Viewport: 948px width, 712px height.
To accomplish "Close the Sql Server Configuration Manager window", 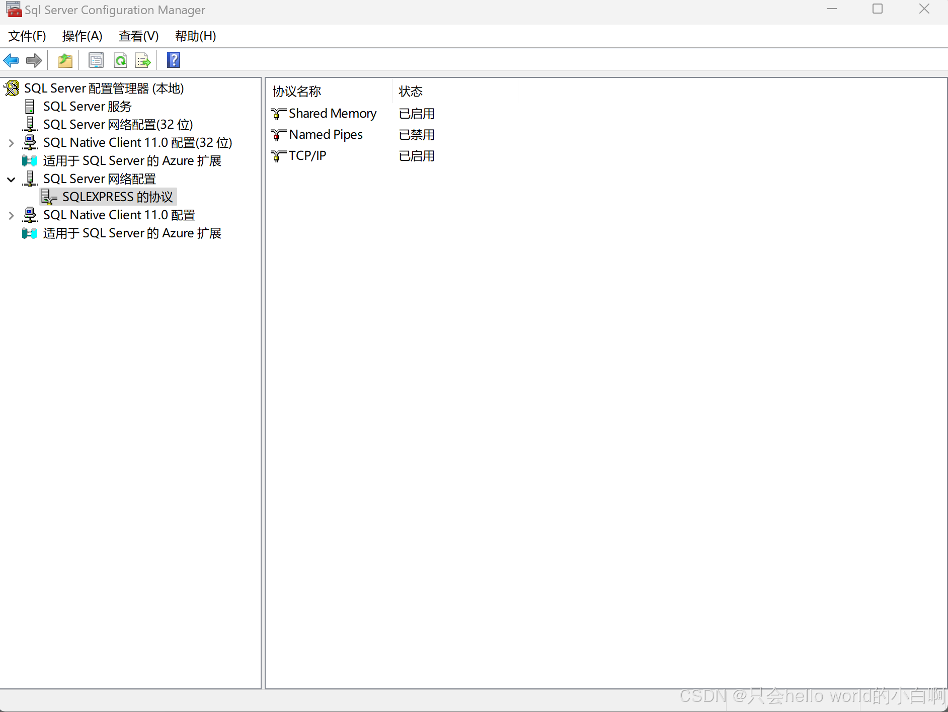I will point(924,9).
